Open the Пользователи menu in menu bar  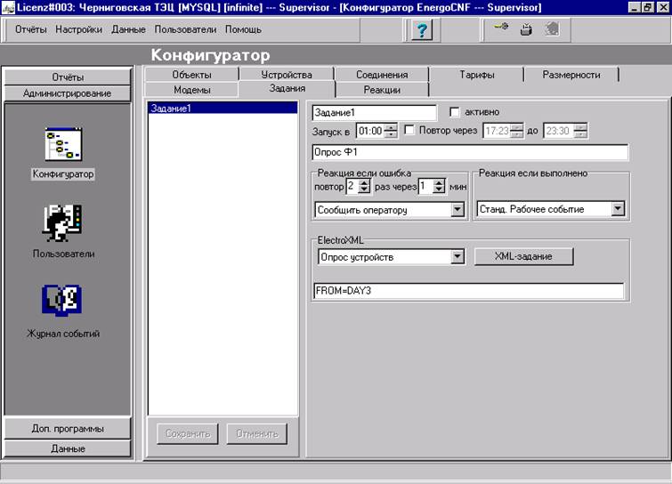tap(185, 29)
